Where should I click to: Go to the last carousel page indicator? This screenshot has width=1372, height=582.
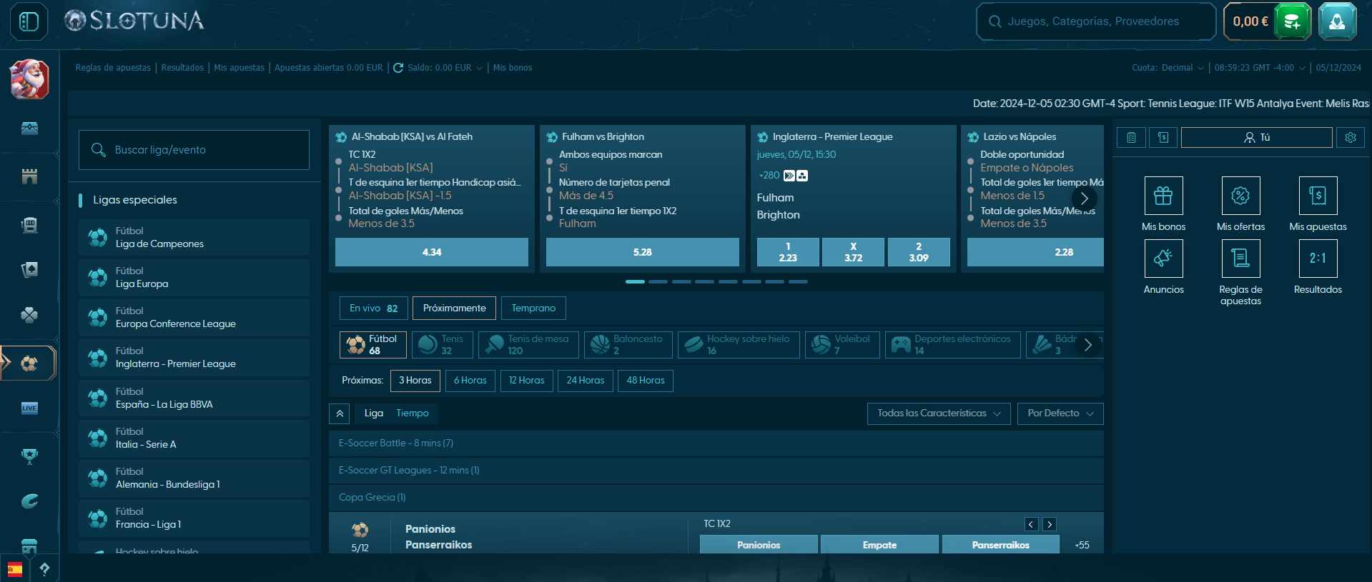(798, 282)
